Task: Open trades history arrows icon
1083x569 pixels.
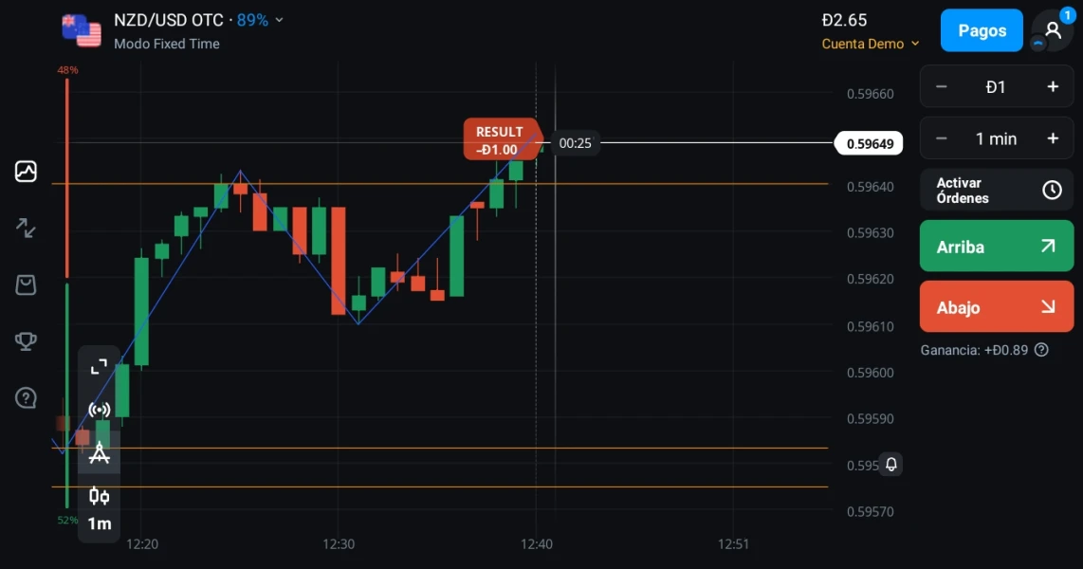Action: coord(26,228)
